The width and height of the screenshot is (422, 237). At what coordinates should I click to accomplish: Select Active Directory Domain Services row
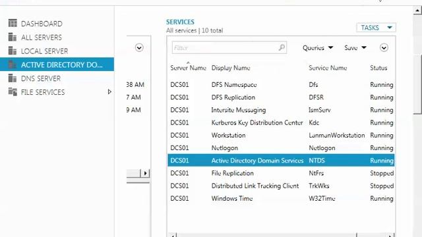point(281,161)
